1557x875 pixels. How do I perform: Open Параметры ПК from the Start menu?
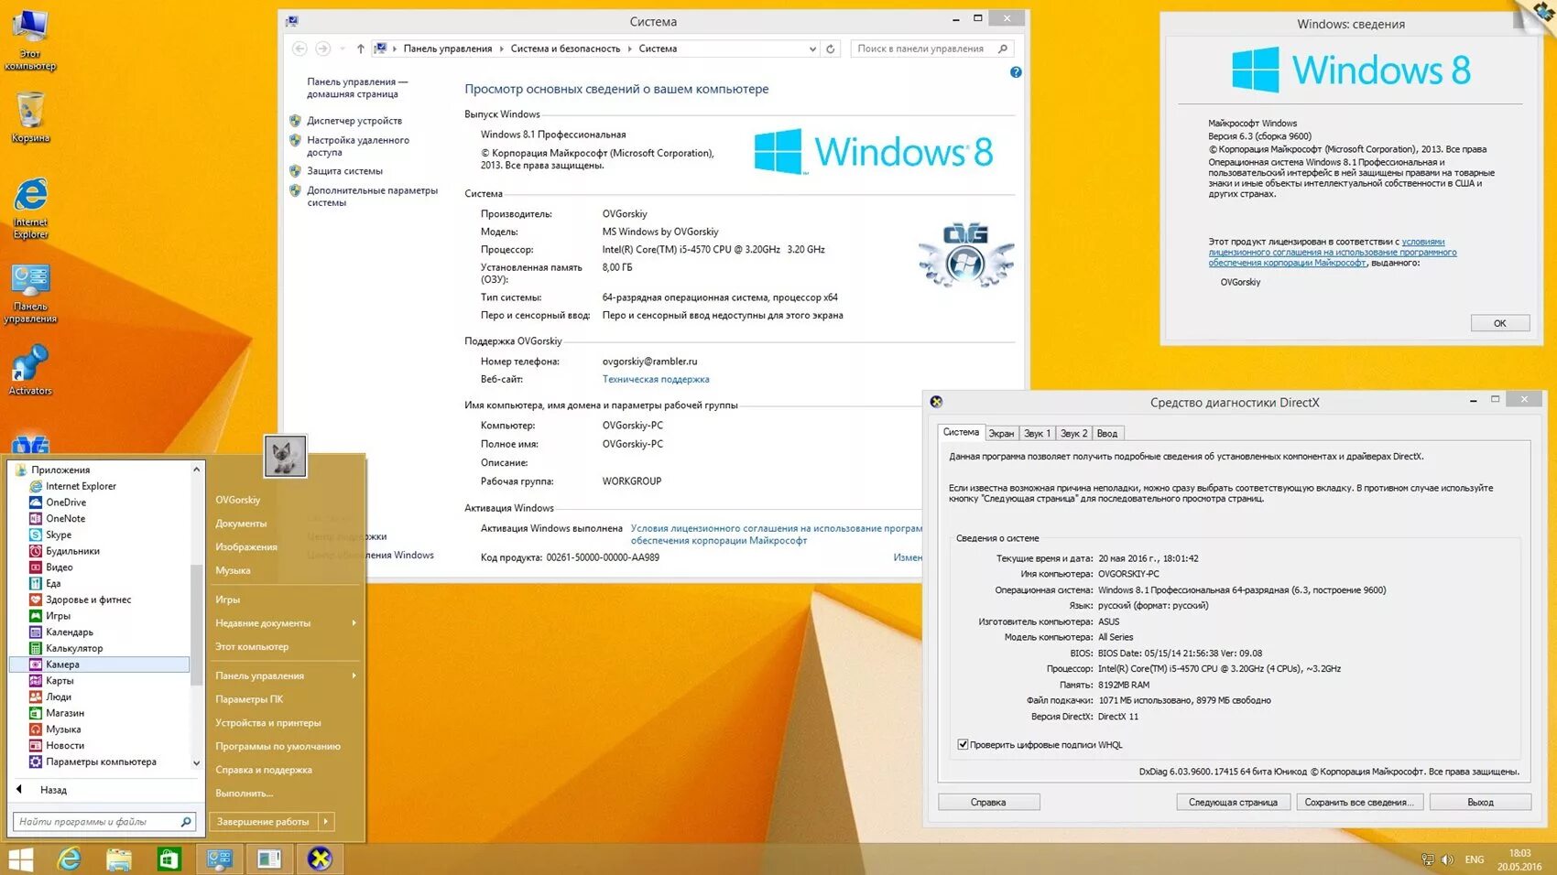tap(249, 699)
